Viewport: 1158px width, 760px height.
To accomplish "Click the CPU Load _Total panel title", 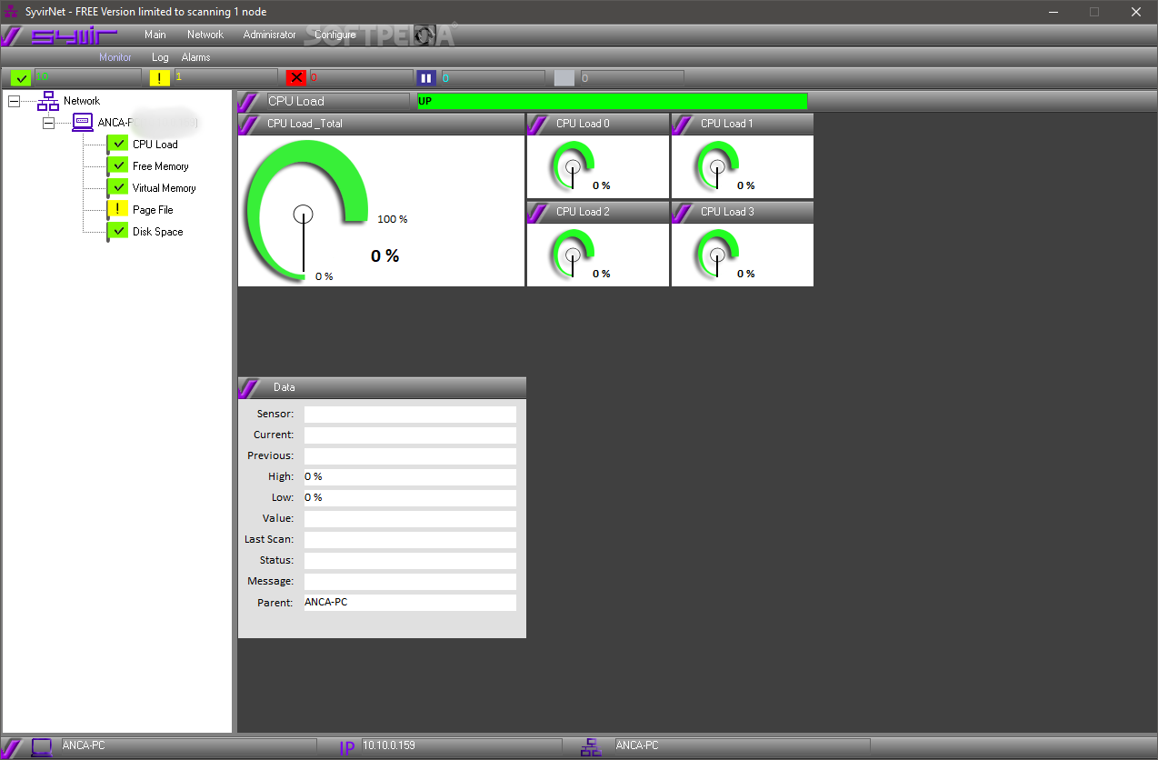I will [304, 124].
